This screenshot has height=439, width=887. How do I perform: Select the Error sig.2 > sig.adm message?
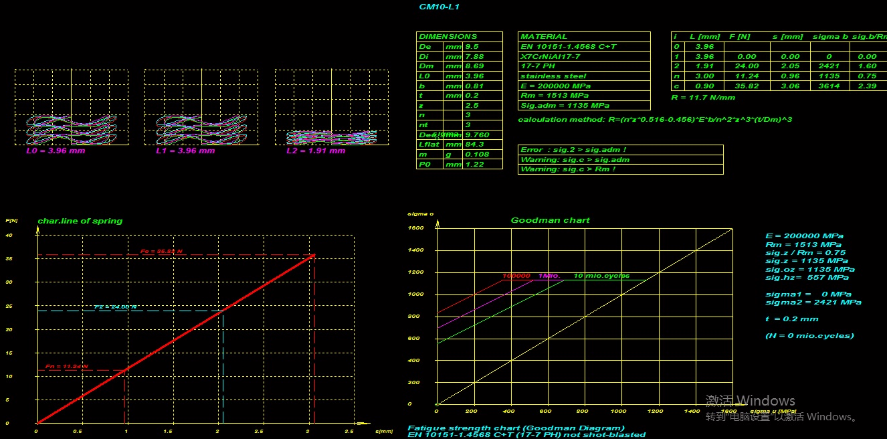(573, 150)
